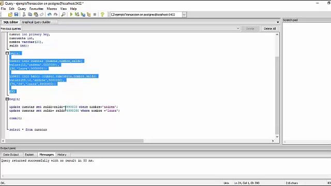
Task: Open Find and Replace magnifier icon
Action: [x=63, y=14]
